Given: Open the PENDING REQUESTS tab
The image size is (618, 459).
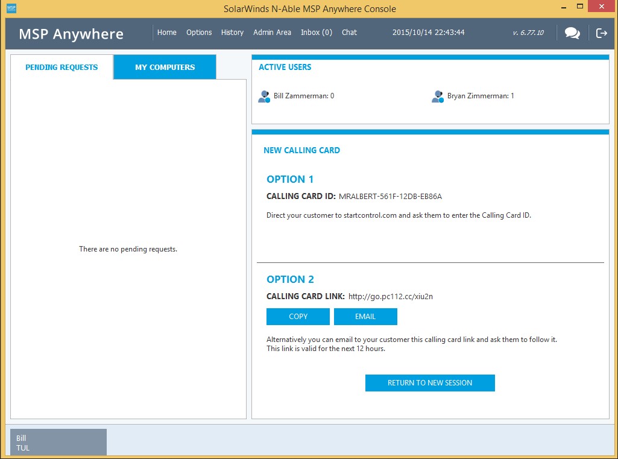Looking at the screenshot, I should tap(61, 67).
